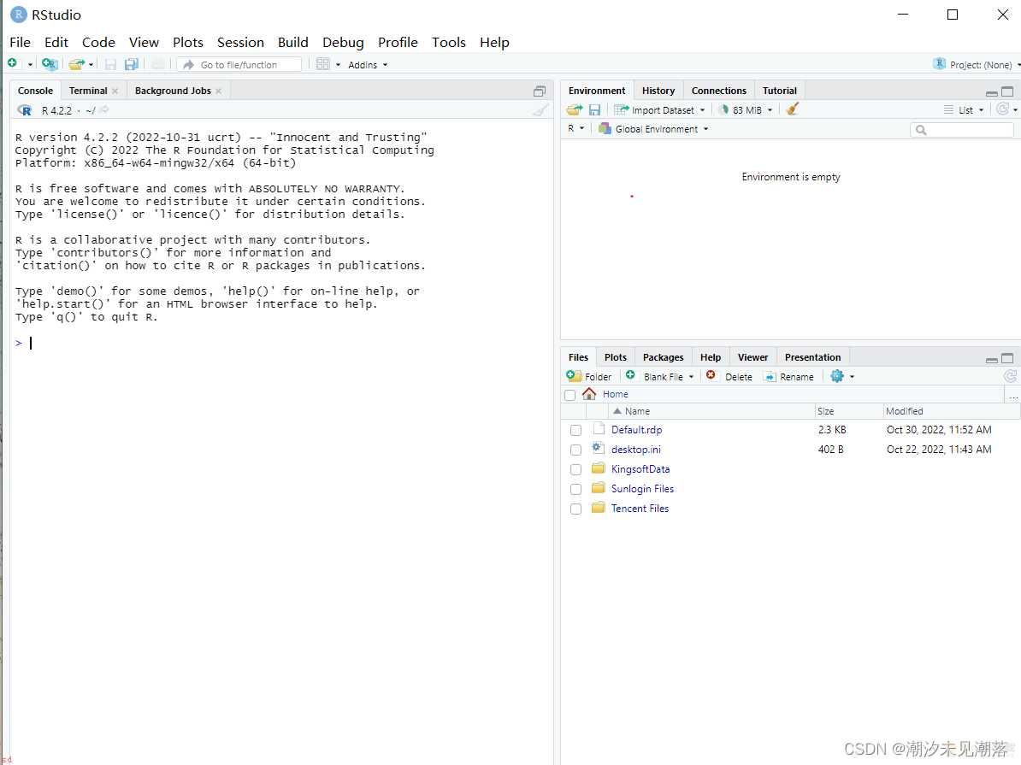This screenshot has height=765, width=1021.
Task: Open the Blank File dropdown
Action: [659, 376]
